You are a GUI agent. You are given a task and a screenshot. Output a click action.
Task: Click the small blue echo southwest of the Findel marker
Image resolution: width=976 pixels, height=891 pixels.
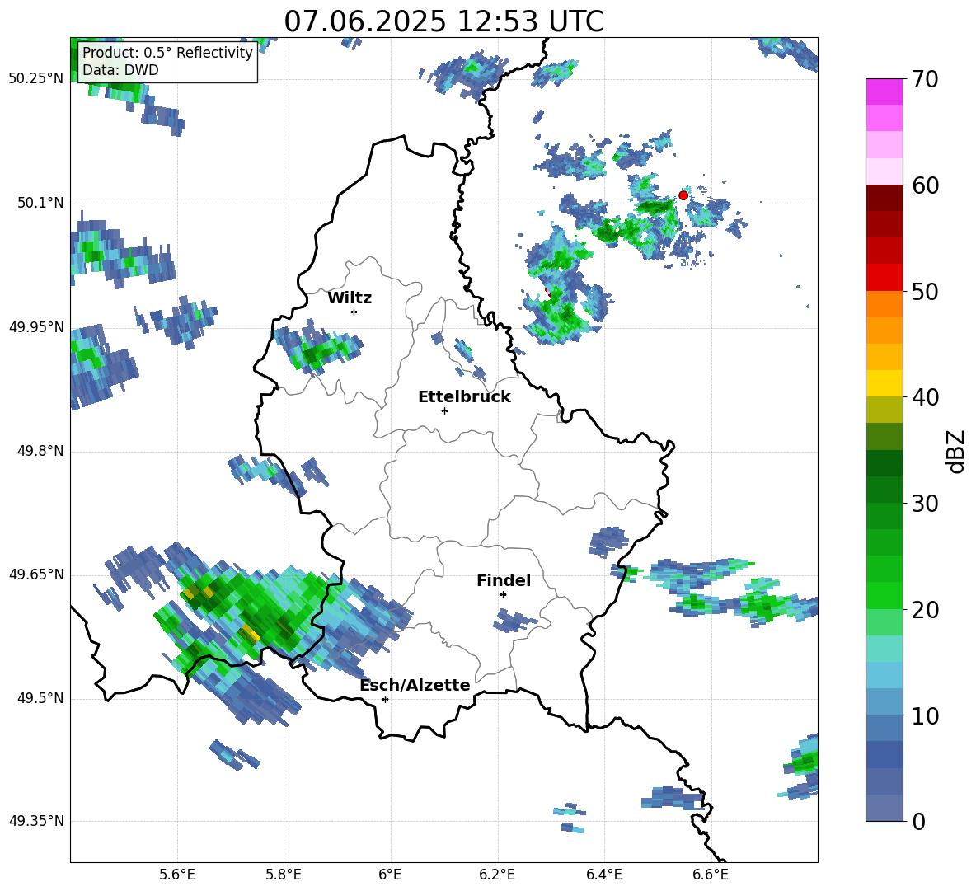(514, 621)
